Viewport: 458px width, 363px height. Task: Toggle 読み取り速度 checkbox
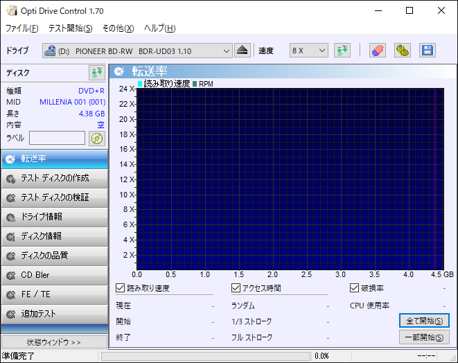coord(120,288)
